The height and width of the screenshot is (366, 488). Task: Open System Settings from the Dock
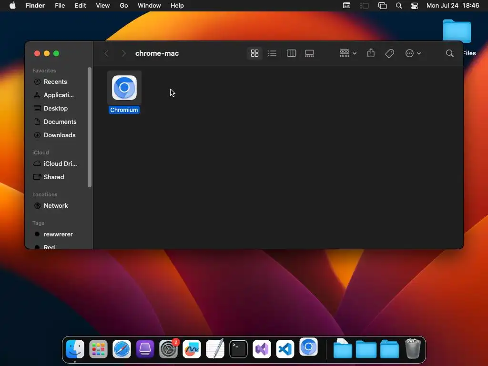168,349
